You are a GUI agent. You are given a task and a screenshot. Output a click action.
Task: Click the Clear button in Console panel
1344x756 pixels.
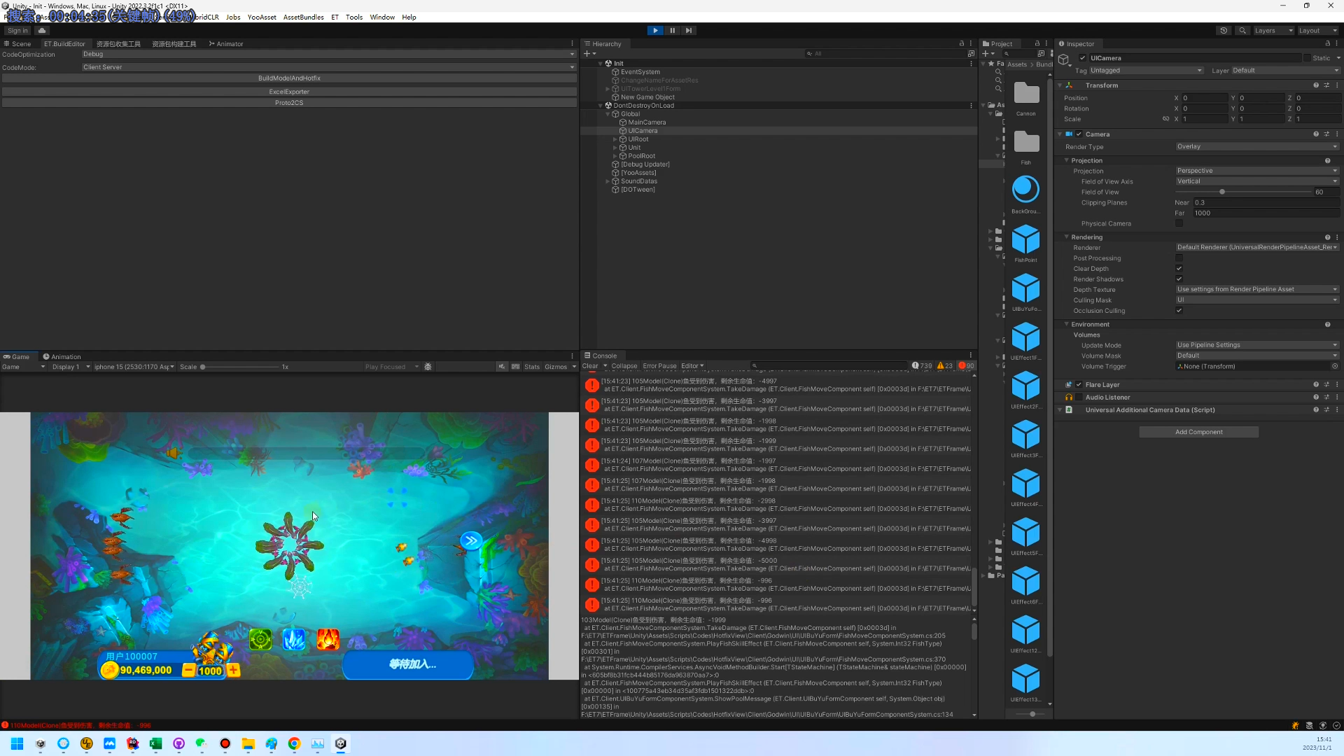pos(591,365)
